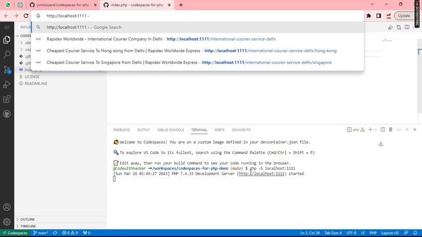Switch to the DEBUG CONSOLE tab
Viewport: 422px width, 237px height.
[171, 130]
